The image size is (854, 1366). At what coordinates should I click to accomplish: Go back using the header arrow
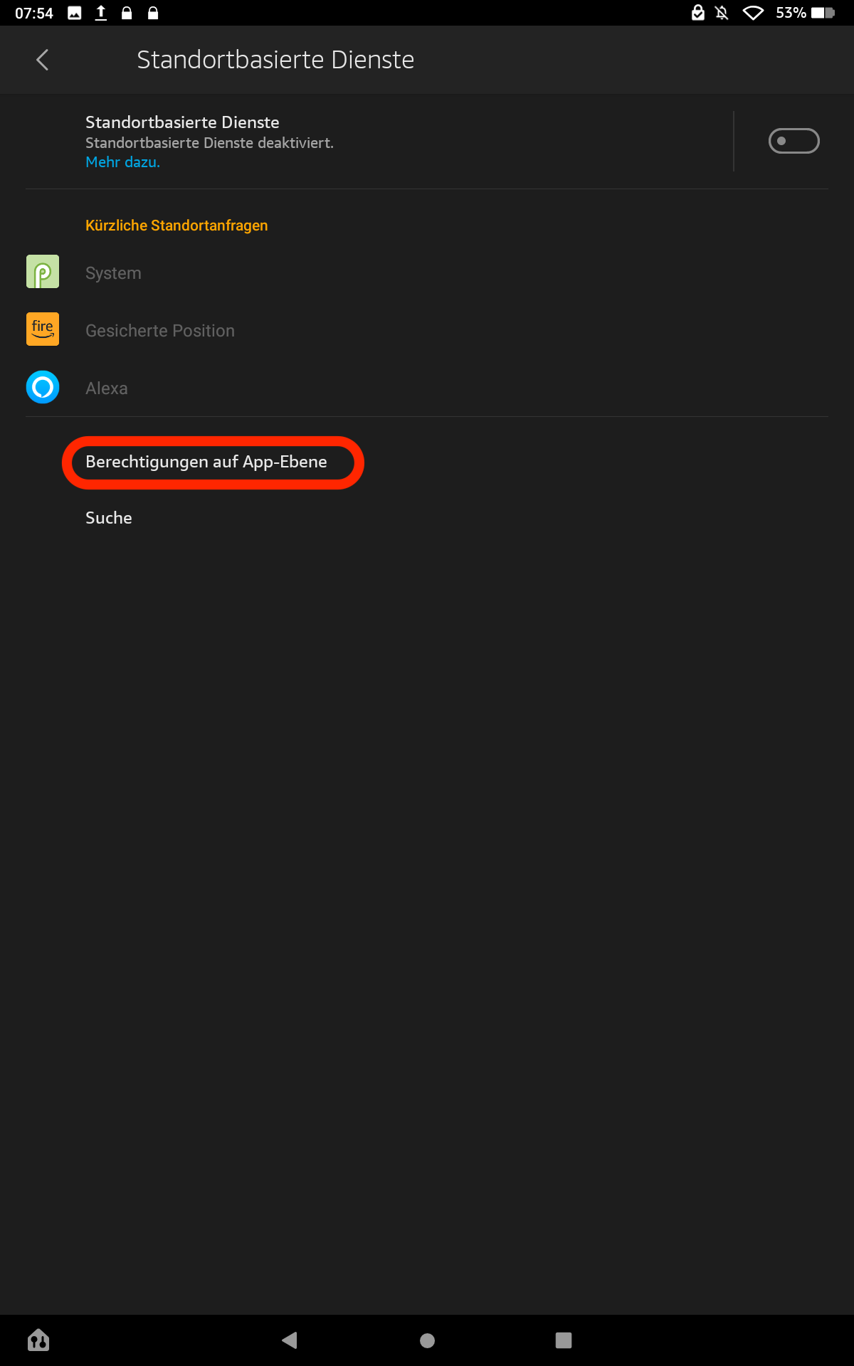pos(43,60)
